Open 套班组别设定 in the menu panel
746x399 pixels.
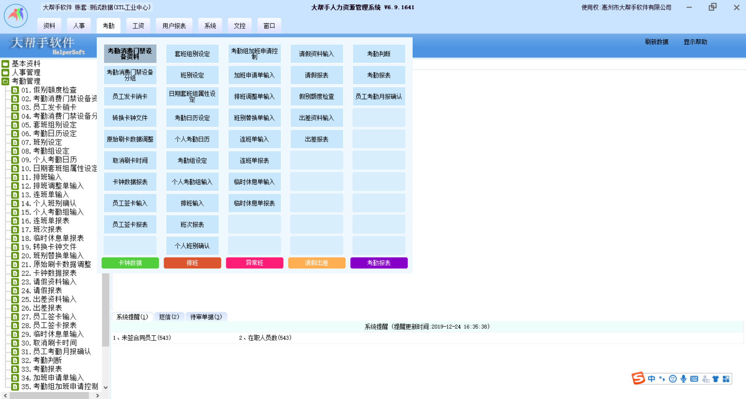(192, 54)
